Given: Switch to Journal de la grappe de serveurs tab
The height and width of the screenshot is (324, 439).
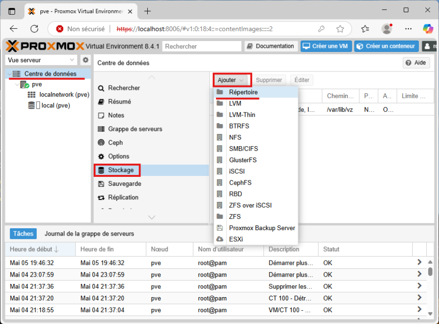Looking at the screenshot, I should (x=89, y=234).
